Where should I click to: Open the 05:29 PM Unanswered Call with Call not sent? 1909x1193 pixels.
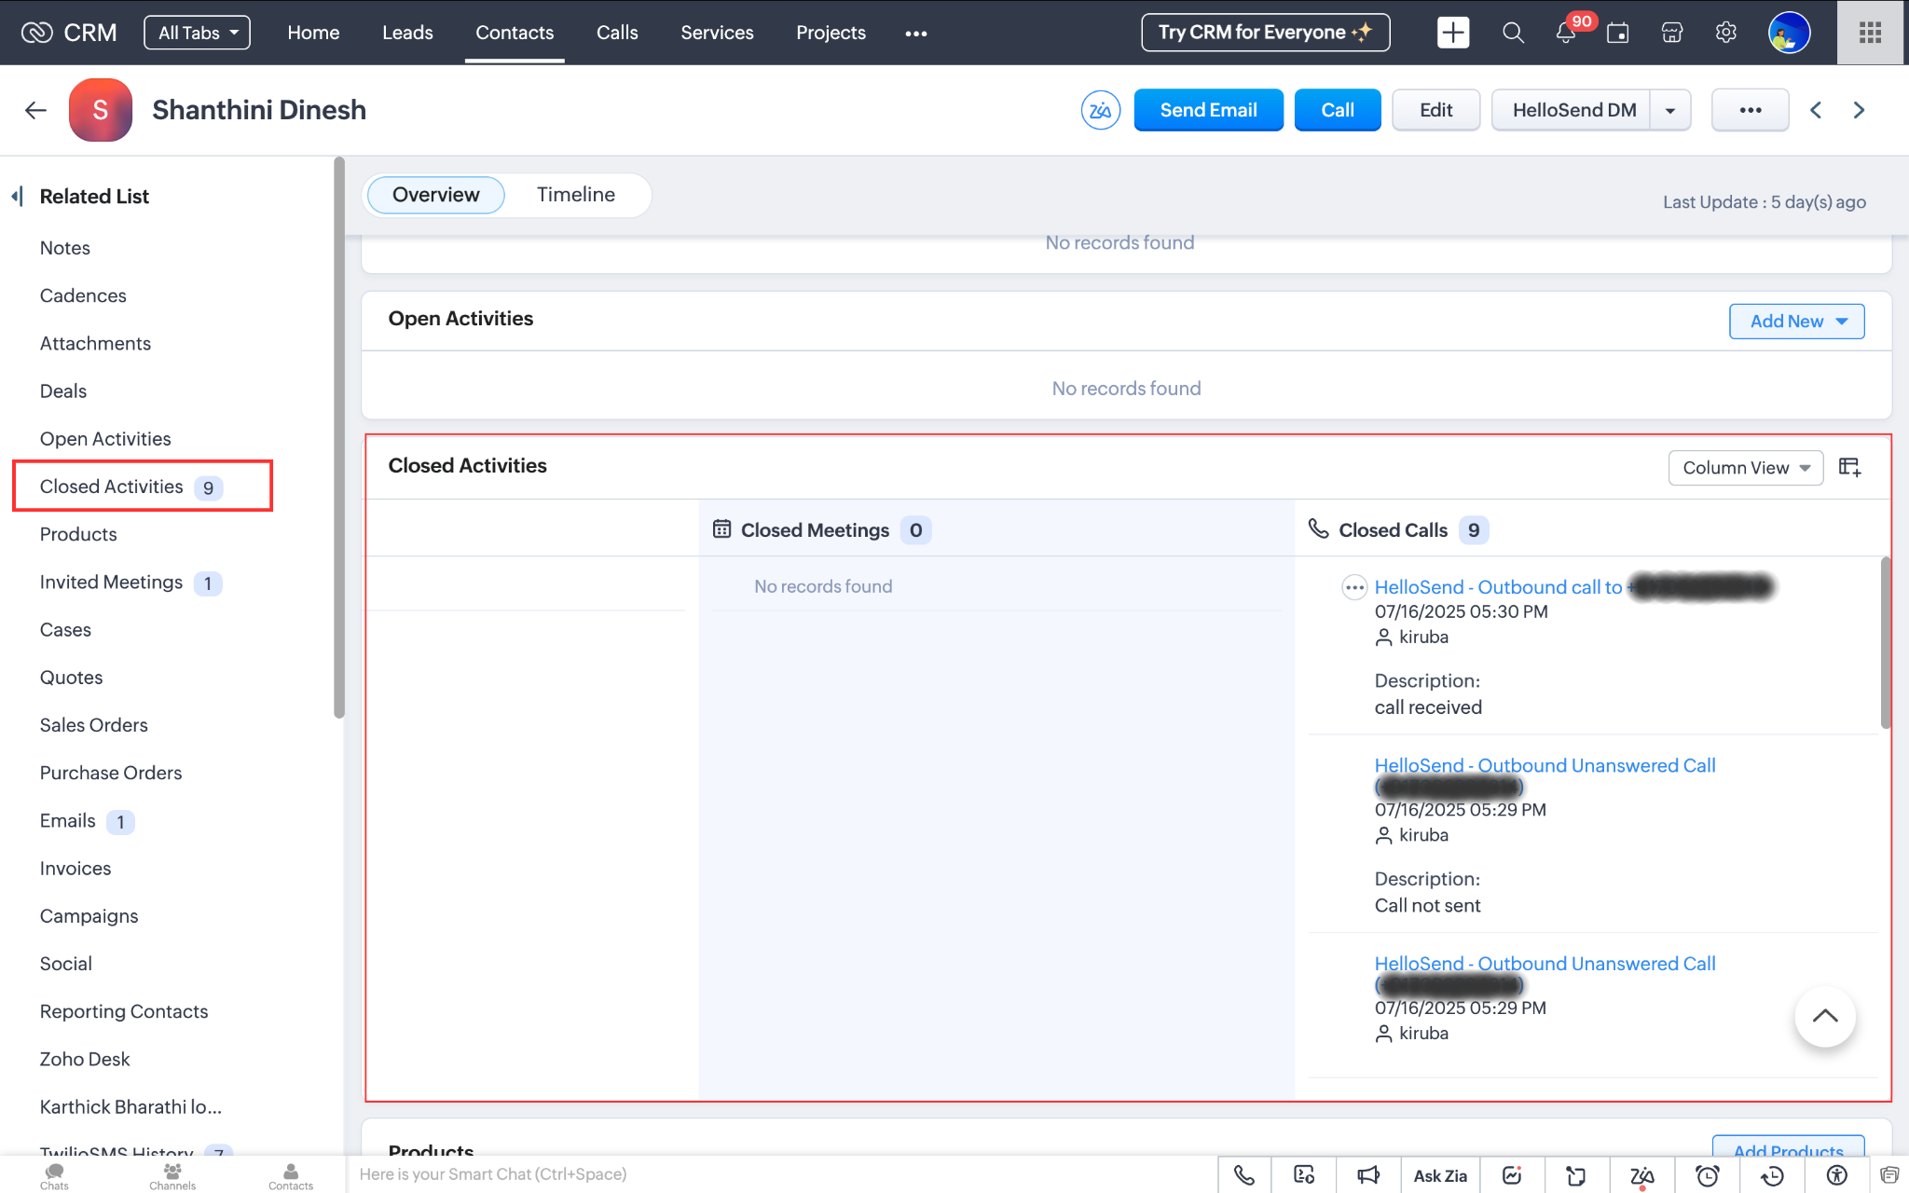pyautogui.click(x=1545, y=765)
